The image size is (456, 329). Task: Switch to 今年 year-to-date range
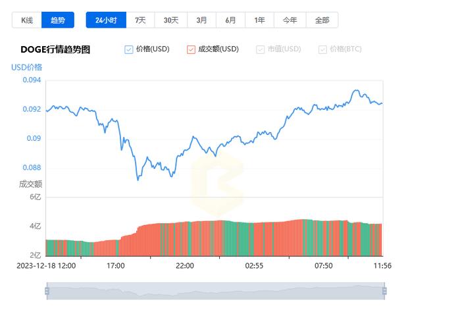tap(290, 20)
